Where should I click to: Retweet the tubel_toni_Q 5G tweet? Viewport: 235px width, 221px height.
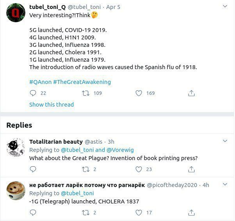[86, 93]
